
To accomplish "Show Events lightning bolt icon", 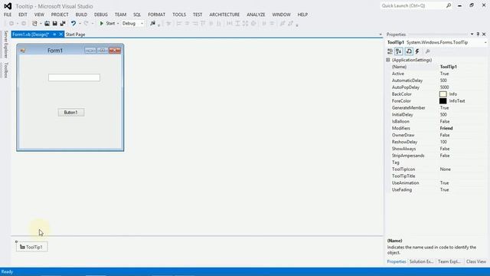I will tap(417, 51).
